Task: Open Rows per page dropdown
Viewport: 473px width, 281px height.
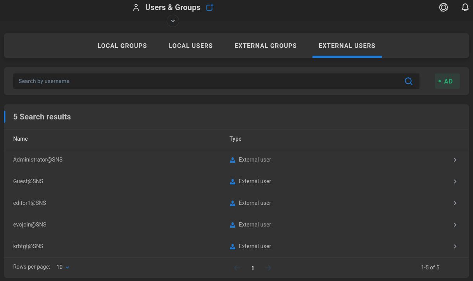Action: (63, 267)
